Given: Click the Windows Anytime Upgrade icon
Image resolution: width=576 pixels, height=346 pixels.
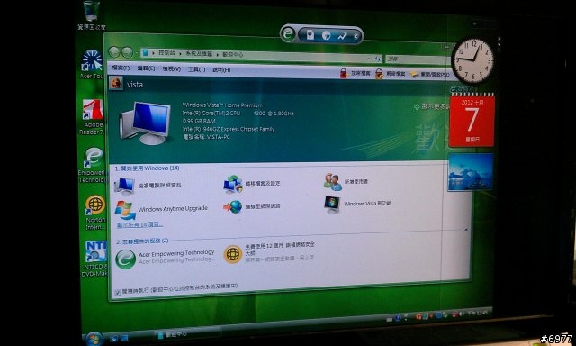Looking at the screenshot, I should pyautogui.click(x=125, y=210).
